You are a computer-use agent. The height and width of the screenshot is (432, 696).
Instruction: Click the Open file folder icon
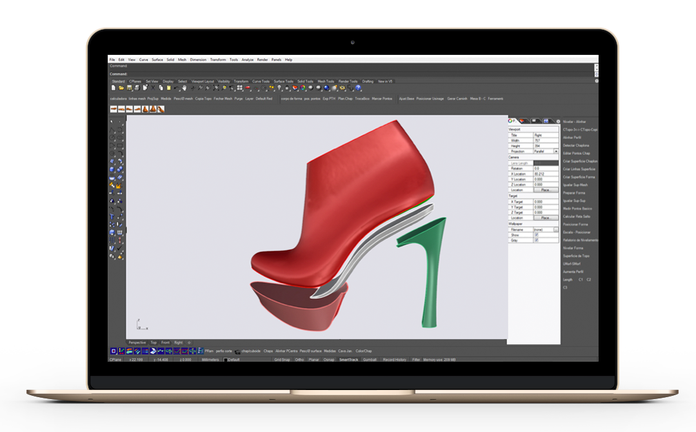pyautogui.click(x=121, y=88)
